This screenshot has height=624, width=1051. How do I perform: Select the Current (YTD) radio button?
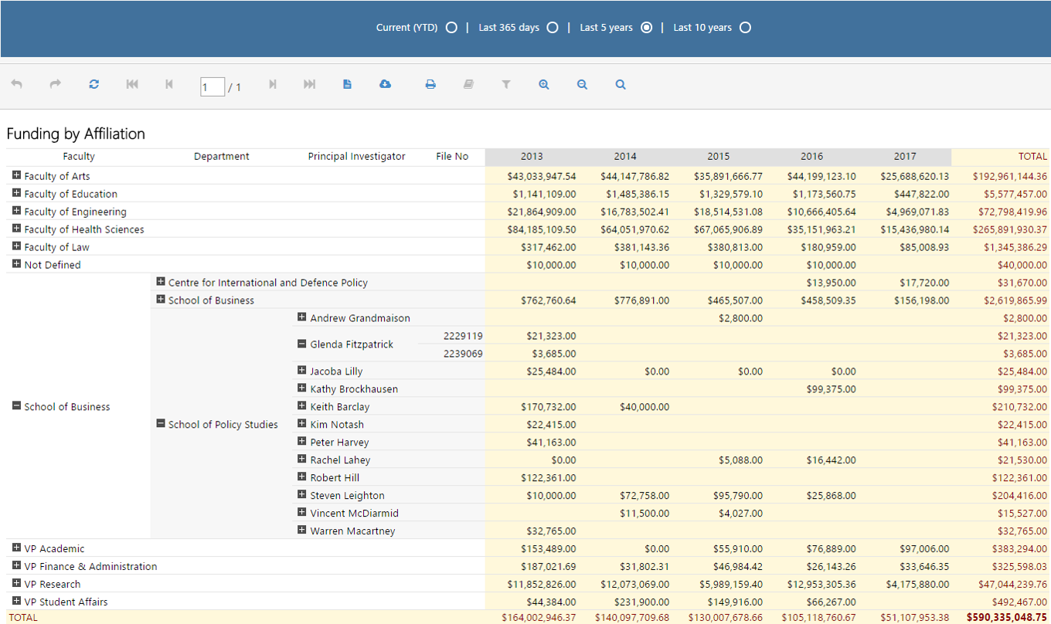click(451, 28)
